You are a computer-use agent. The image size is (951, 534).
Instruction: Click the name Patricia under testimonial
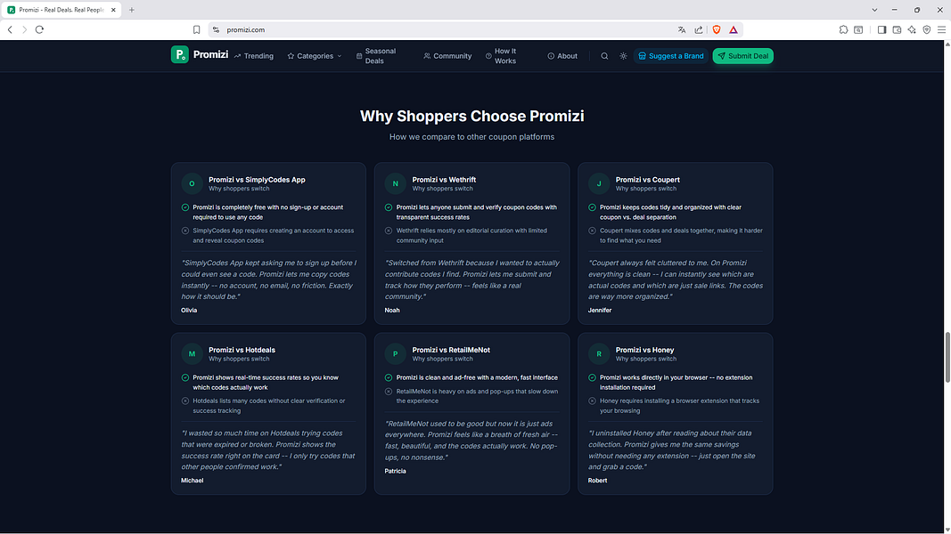click(395, 471)
